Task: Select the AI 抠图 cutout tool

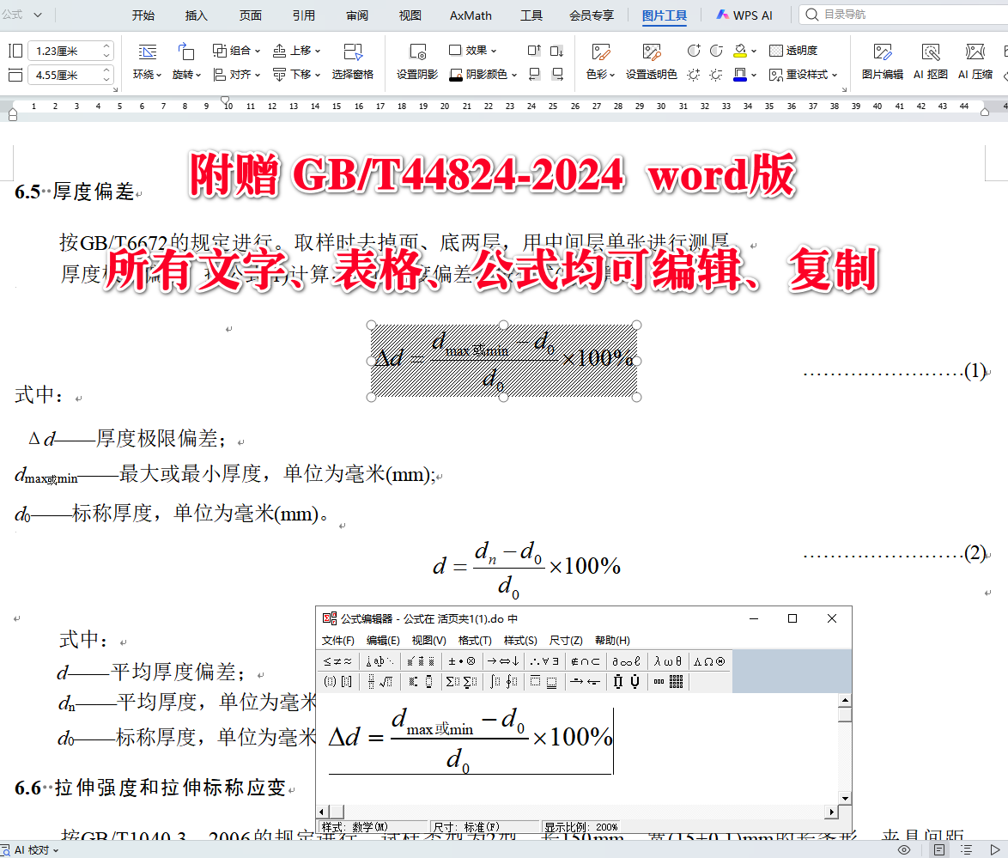Action: 930,62
